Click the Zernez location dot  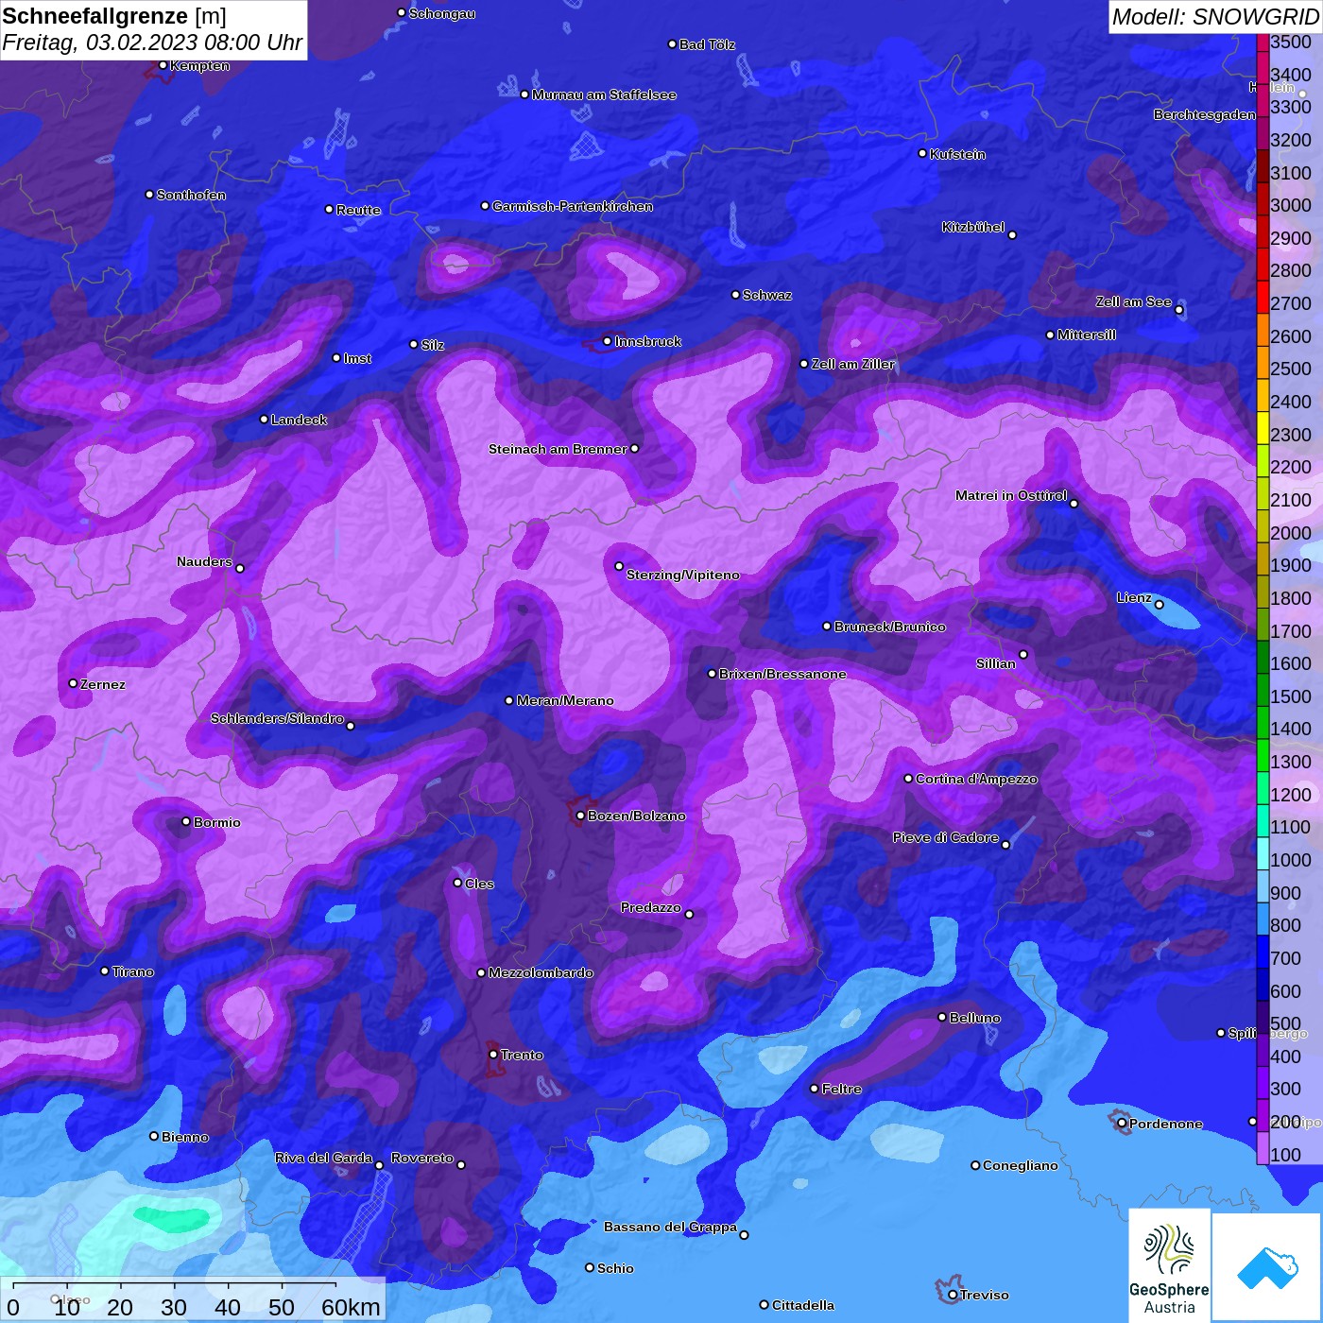click(x=73, y=683)
